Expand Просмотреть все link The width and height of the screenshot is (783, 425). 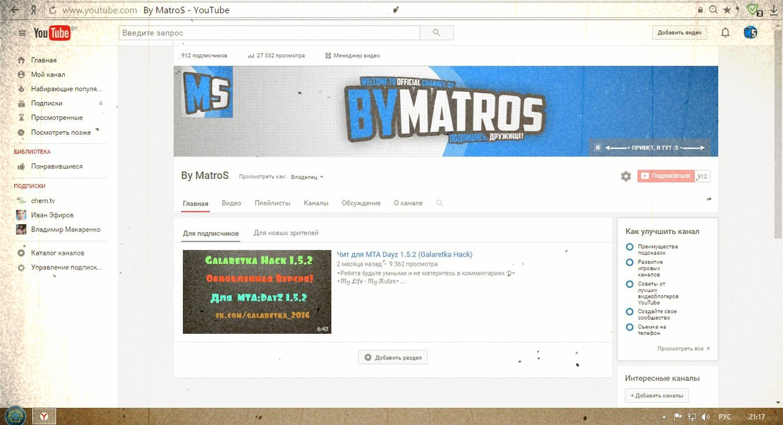[683, 348]
